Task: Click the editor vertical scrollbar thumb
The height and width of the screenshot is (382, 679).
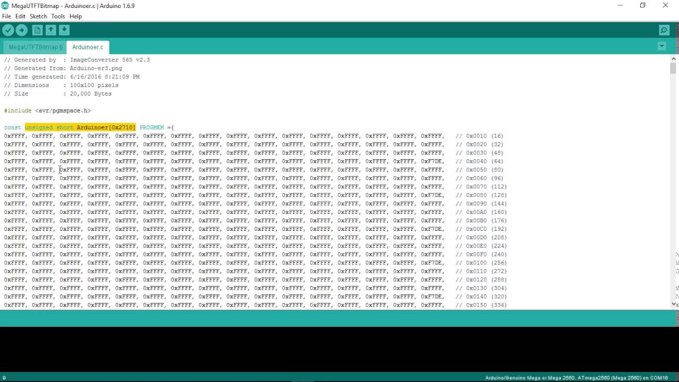Action: (x=673, y=68)
